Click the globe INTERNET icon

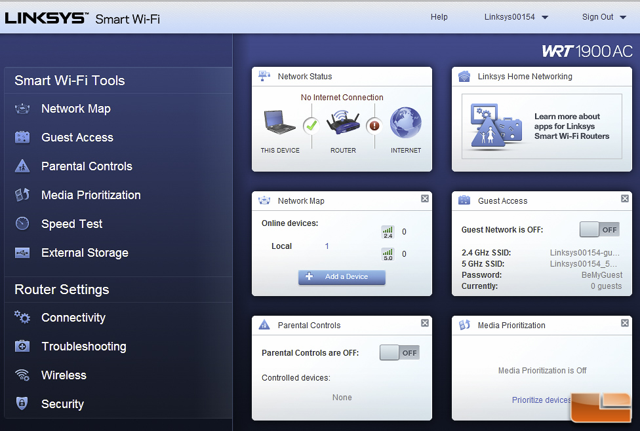(x=405, y=122)
